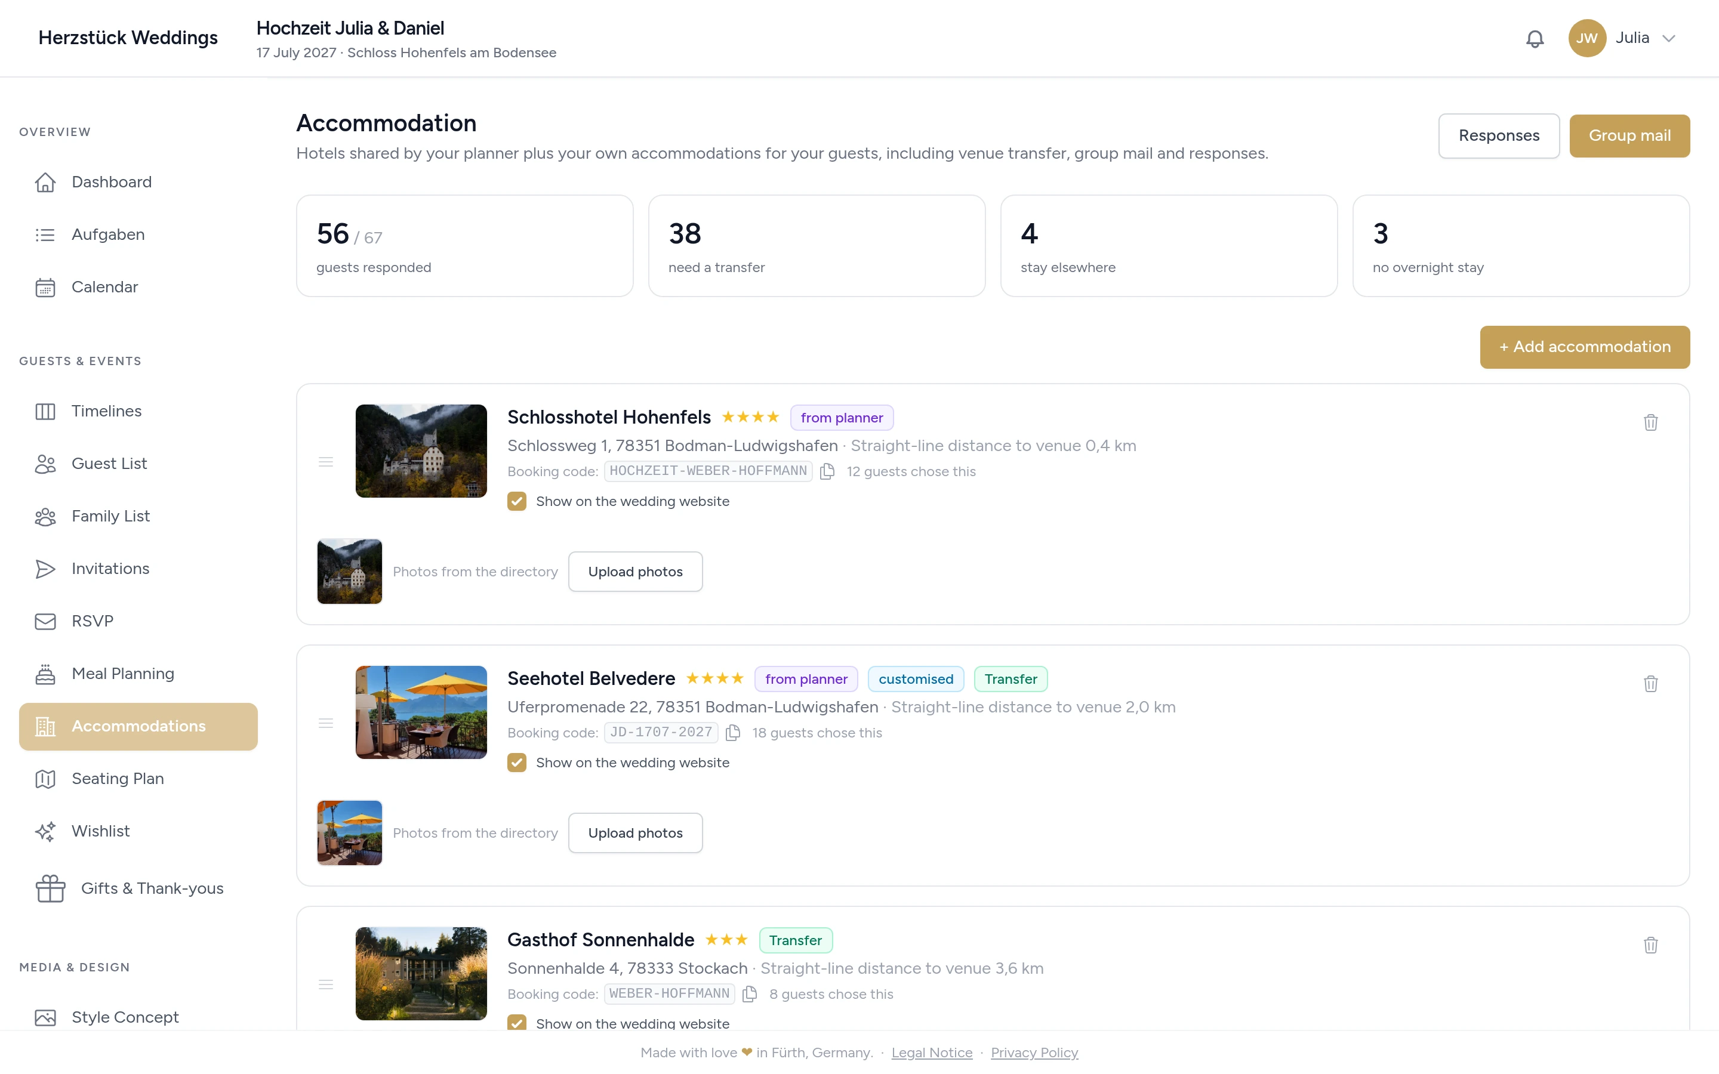1719x1074 pixels.
Task: Delete Schlosshotel Hohenfels with trash icon
Action: [x=1651, y=422]
